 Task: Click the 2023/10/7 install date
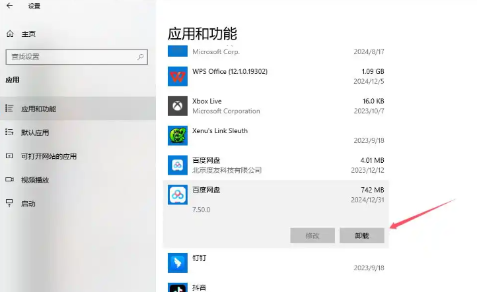point(369,111)
